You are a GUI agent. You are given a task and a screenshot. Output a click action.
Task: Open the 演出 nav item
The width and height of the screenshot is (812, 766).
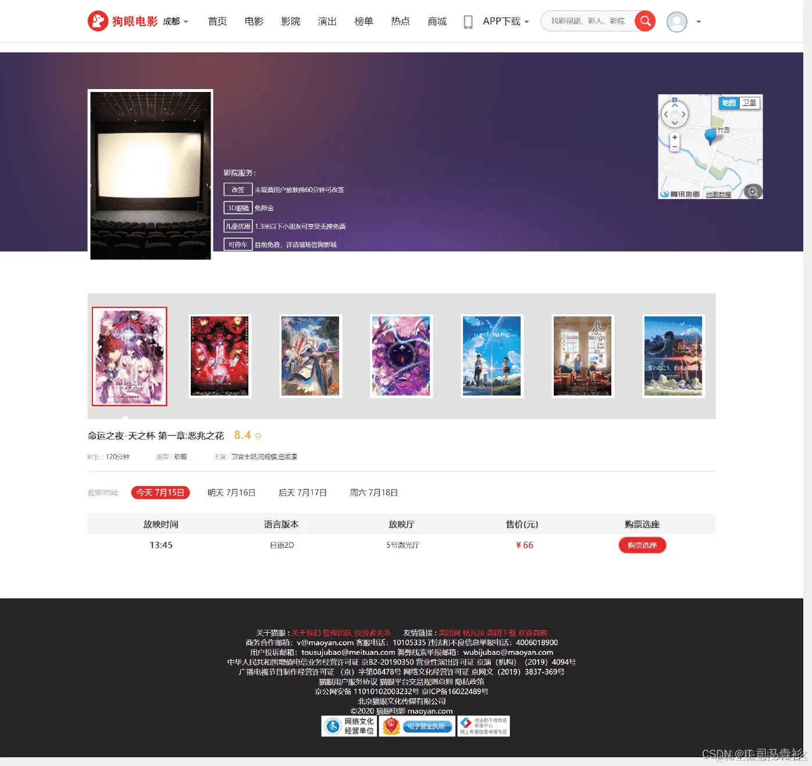(327, 22)
